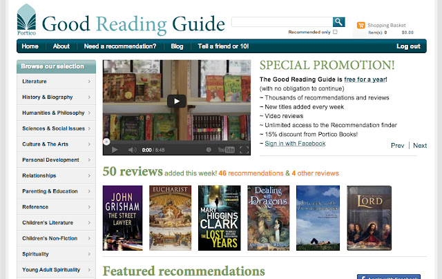The height and width of the screenshot is (279, 442).
Task: Click the magnifying glass search button
Action: 339,21
